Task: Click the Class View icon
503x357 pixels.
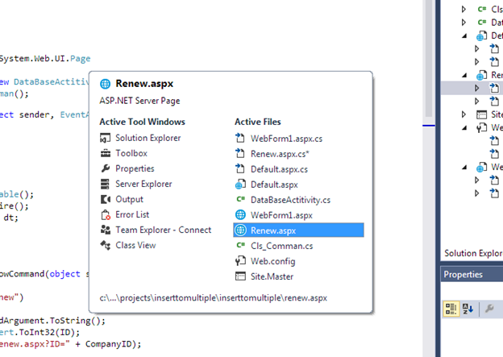Action: click(x=106, y=245)
